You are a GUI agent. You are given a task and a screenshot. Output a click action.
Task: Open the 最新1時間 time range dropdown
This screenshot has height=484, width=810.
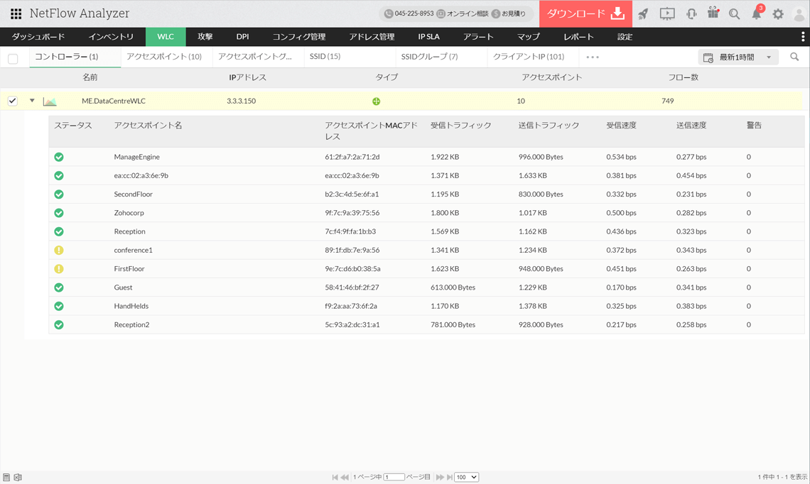pyautogui.click(x=738, y=57)
